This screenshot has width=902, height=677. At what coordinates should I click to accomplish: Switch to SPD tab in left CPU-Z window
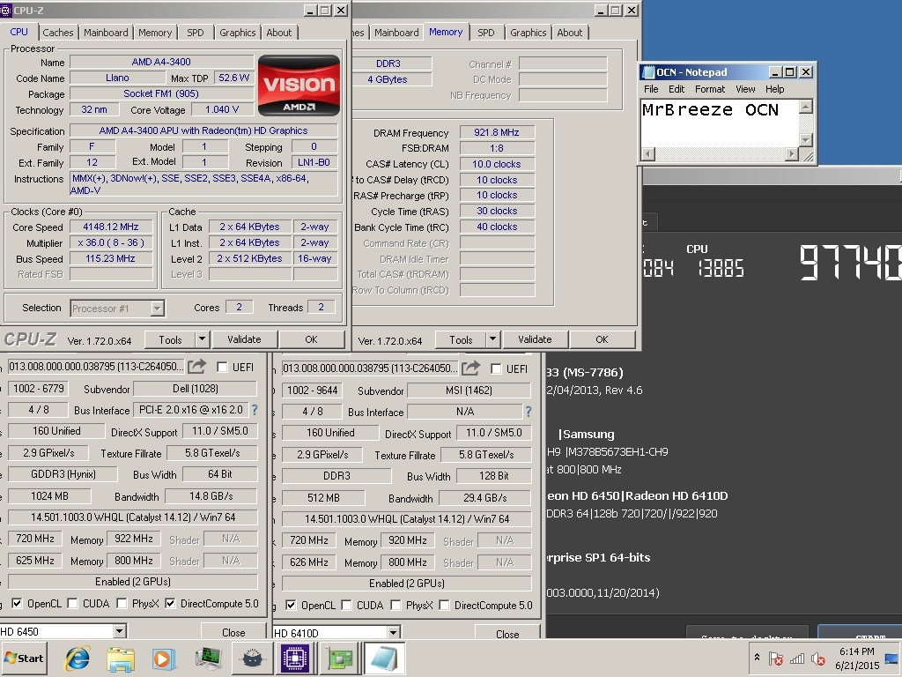pos(195,33)
